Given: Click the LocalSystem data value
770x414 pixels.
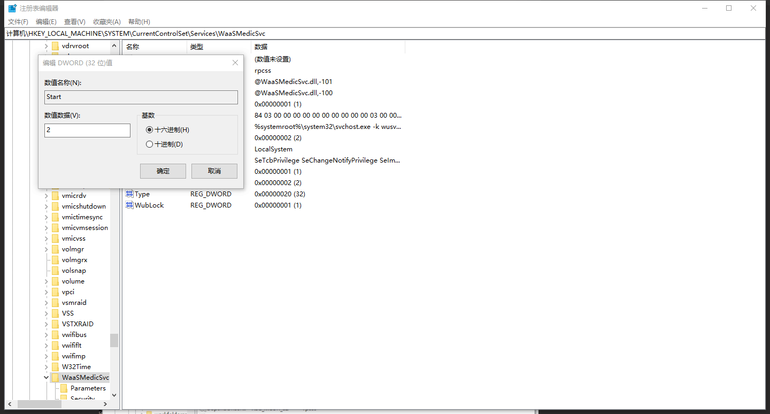Looking at the screenshot, I should click(273, 149).
